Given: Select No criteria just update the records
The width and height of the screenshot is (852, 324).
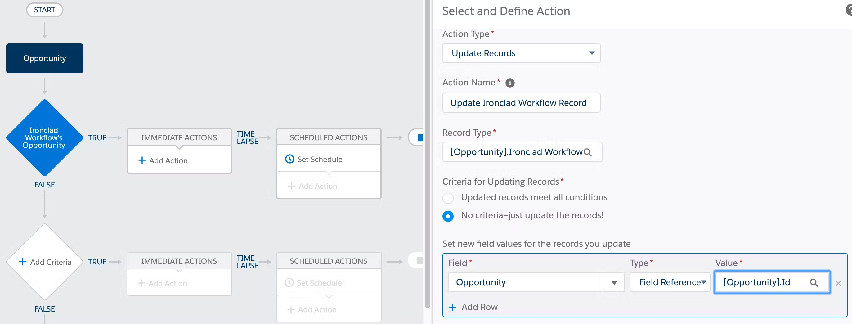Looking at the screenshot, I should pyautogui.click(x=448, y=216).
